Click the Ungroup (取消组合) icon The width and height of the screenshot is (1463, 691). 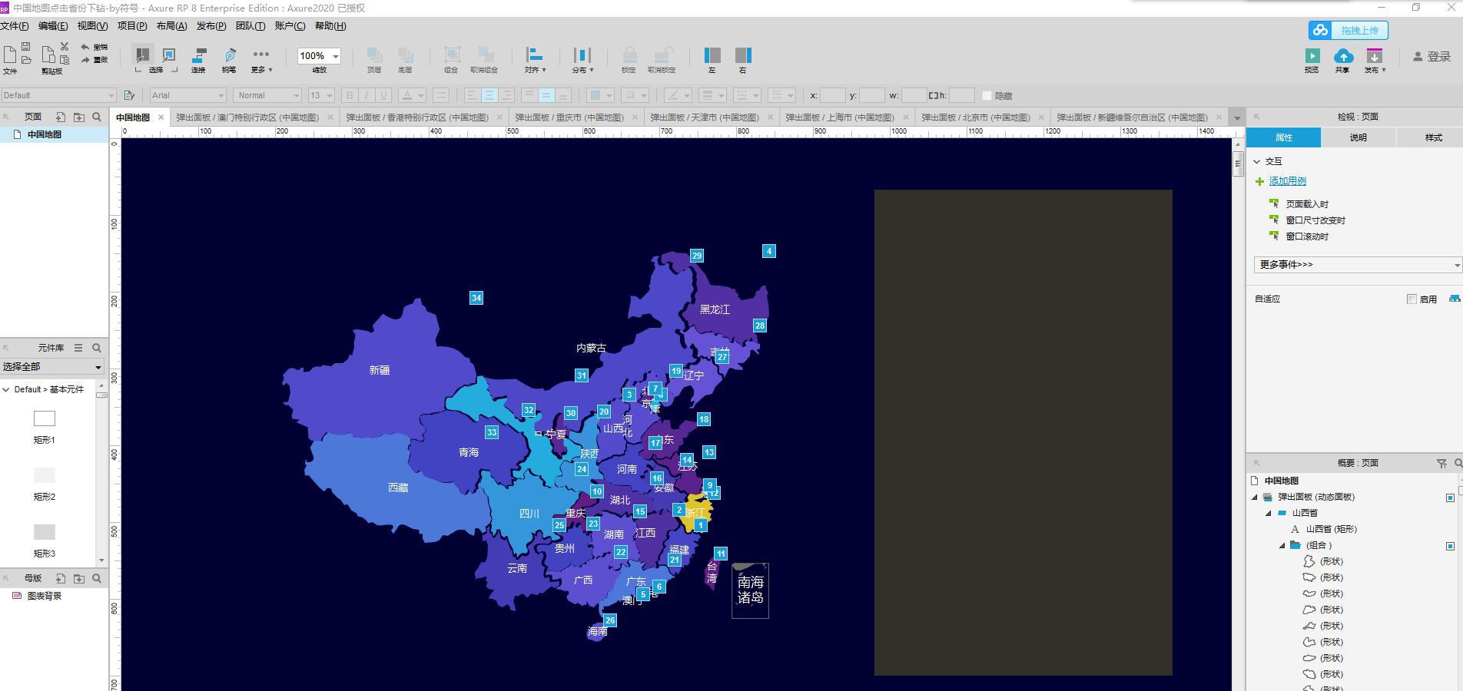click(485, 55)
